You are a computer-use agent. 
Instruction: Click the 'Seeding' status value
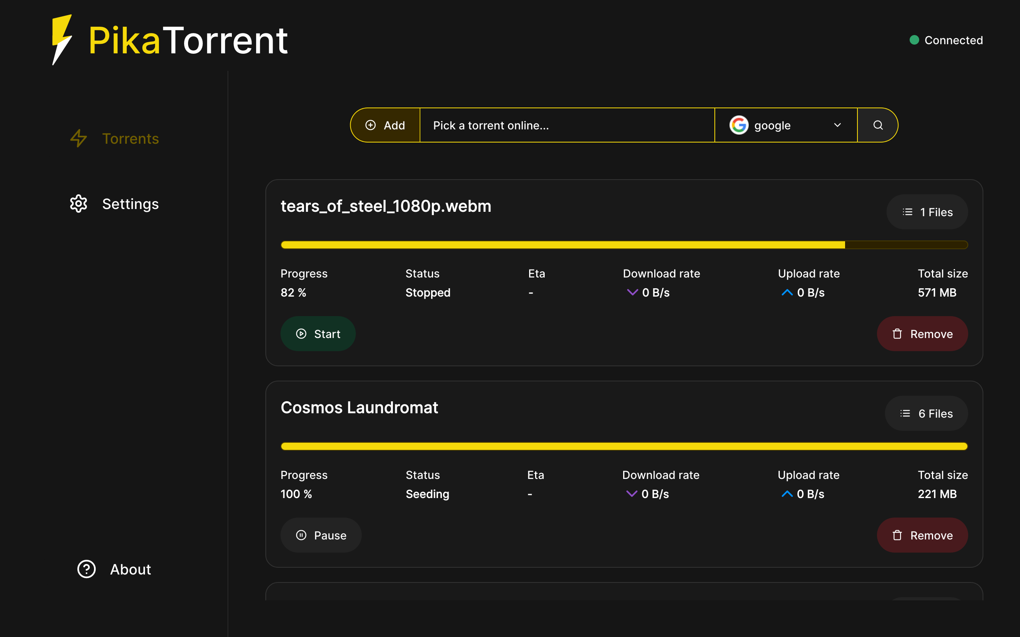(428, 494)
